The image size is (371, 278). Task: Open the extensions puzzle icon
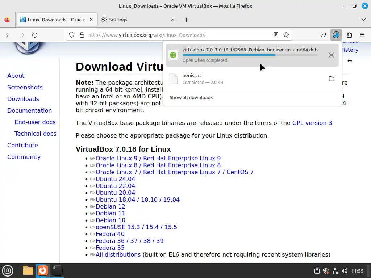pos(349,35)
